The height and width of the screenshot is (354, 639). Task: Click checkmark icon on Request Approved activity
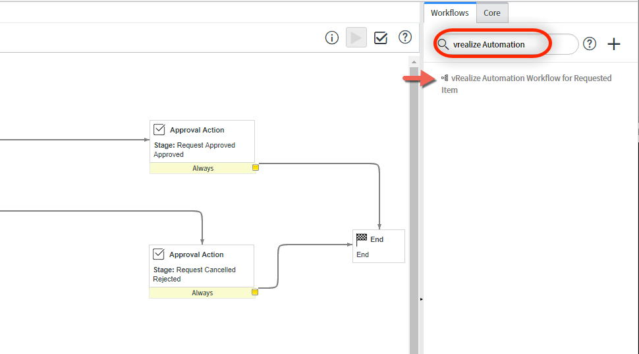pos(159,130)
